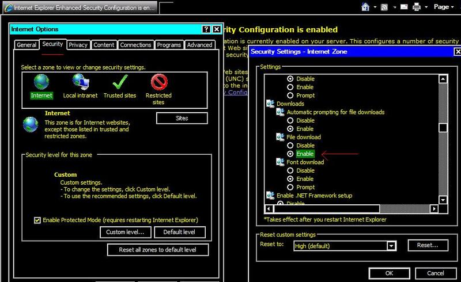This screenshot has width=461, height=282.
Task: Click the horizontal scroll left arrow in settings
Action: (269, 208)
